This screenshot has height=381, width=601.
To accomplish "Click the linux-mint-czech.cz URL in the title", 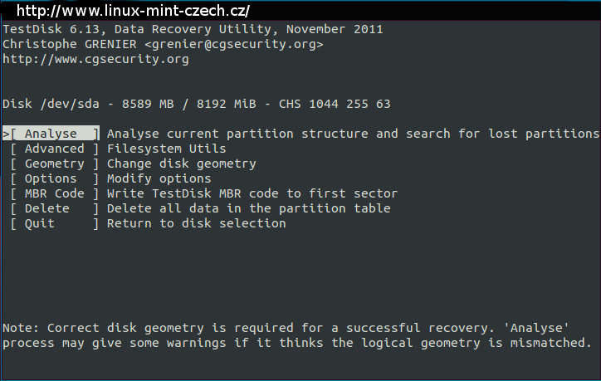I will tap(133, 11).
